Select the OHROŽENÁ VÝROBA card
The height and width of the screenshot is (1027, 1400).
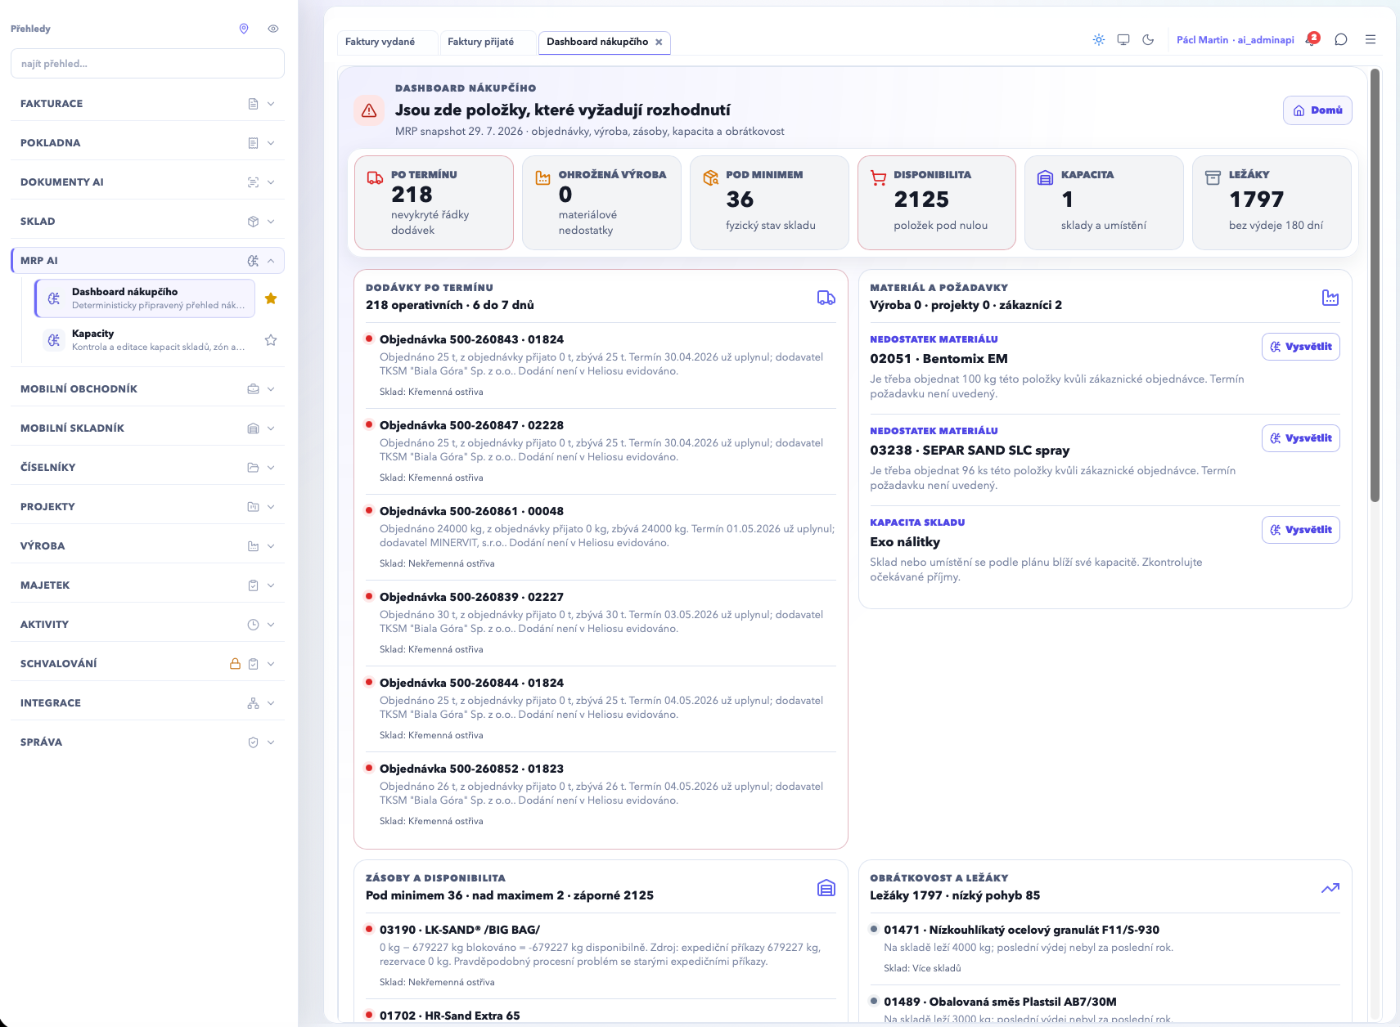(601, 203)
